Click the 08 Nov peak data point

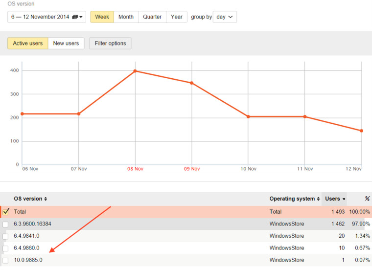(x=135, y=71)
